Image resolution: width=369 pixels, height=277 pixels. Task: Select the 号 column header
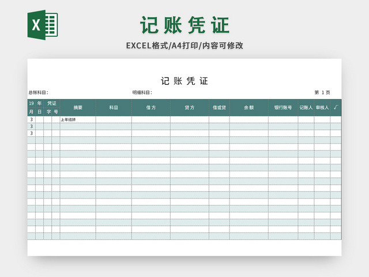[56, 111]
